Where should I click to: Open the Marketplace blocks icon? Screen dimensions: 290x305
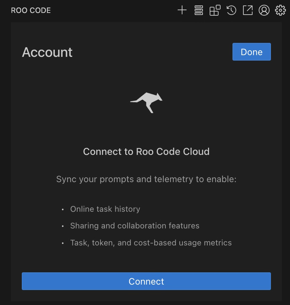tap(214, 10)
